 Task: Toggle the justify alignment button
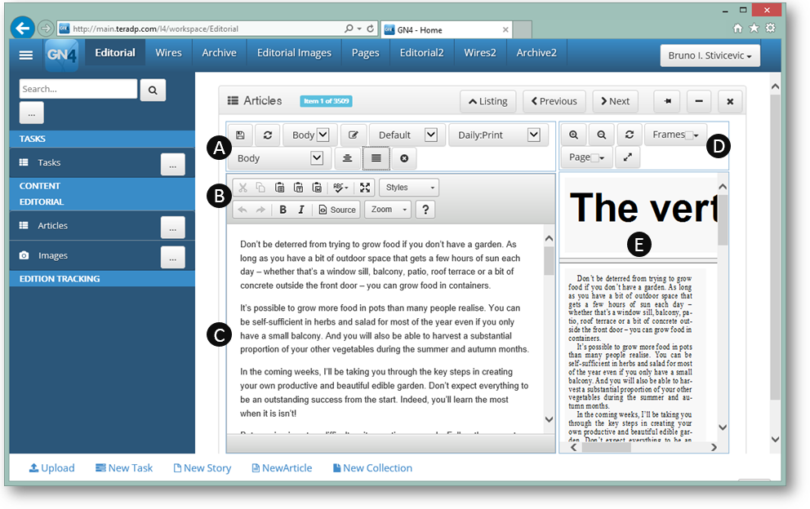[376, 158]
